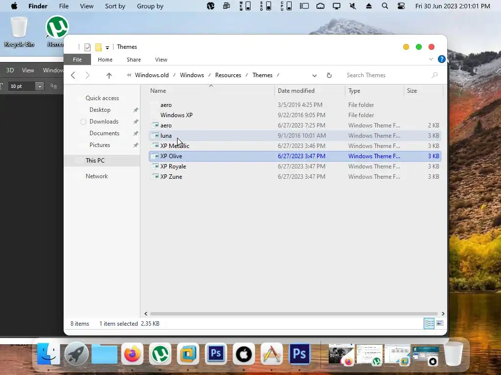Open Desktop in navigation pane
This screenshot has height=375, width=501.
[100, 110]
